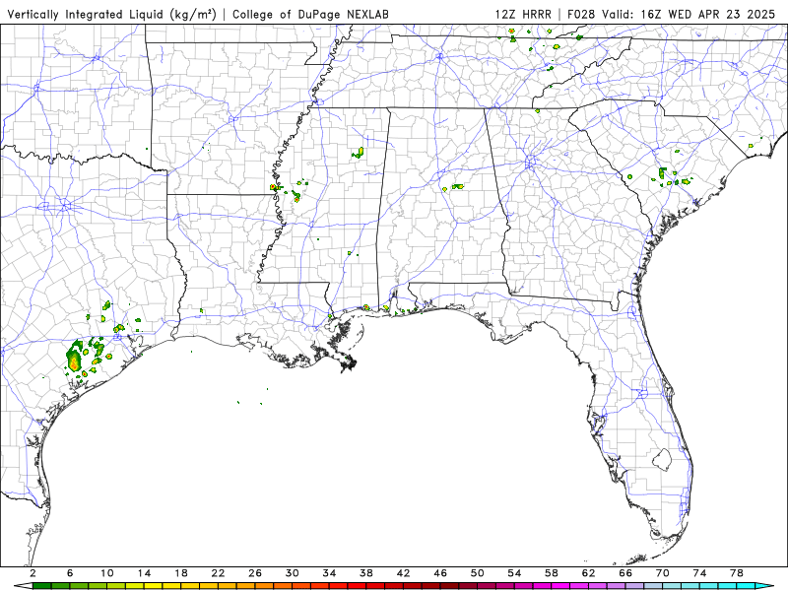
Task: Click the colorbar value label "78"
Action: (737, 573)
